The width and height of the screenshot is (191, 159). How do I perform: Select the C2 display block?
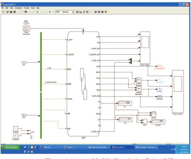[x=125, y=119]
